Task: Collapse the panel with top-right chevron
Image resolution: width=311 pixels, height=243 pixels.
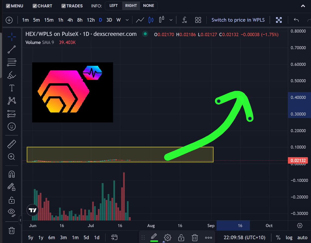Action: (x=302, y=6)
